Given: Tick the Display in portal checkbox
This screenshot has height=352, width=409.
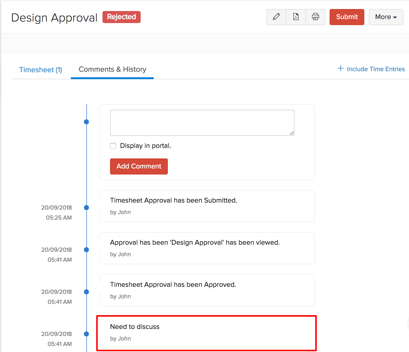Looking at the screenshot, I should click(113, 146).
